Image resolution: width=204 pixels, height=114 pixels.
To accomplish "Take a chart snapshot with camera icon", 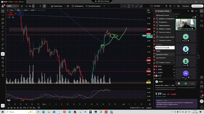I will [x=178, y=6].
